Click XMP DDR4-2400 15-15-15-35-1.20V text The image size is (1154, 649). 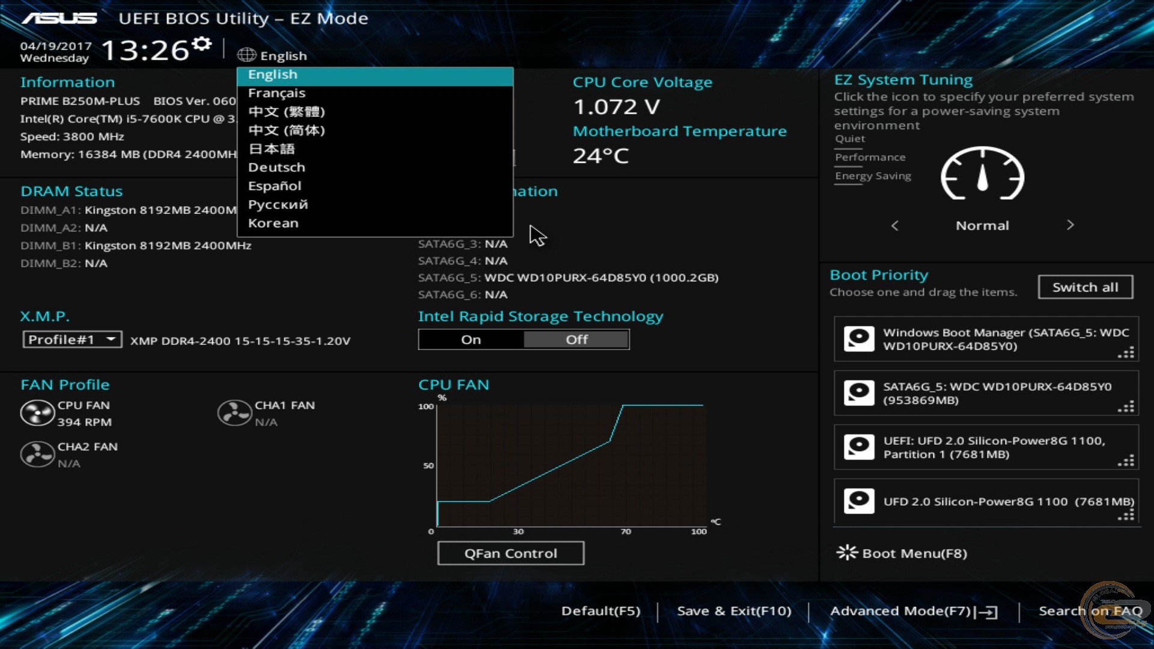click(x=240, y=341)
